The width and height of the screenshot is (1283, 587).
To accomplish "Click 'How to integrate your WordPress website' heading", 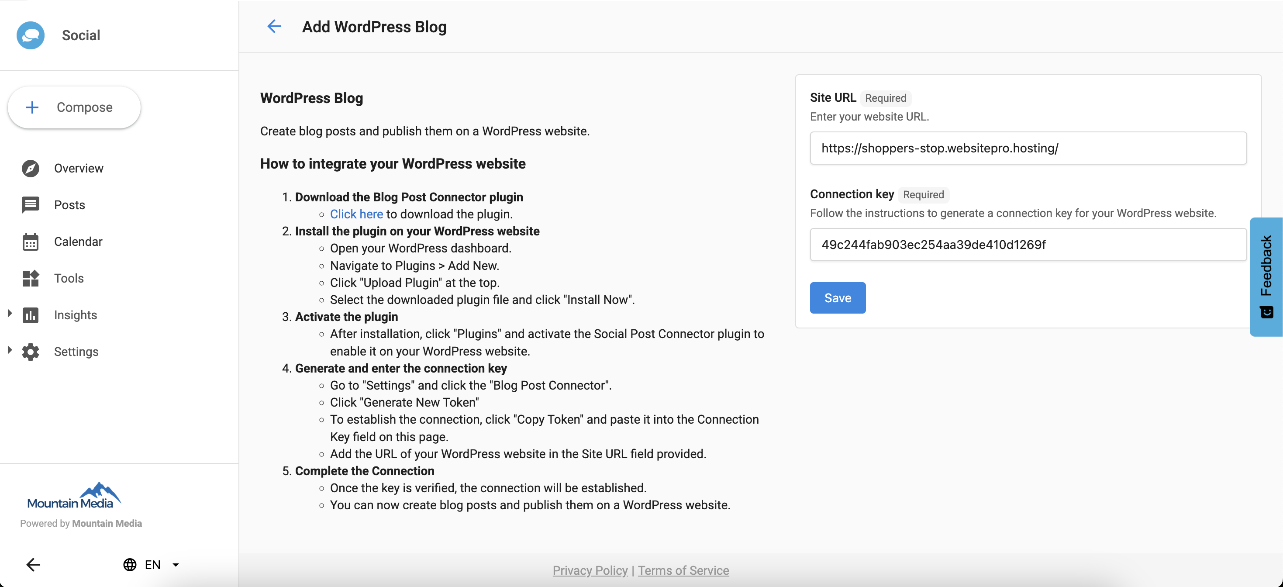I will 393,163.
